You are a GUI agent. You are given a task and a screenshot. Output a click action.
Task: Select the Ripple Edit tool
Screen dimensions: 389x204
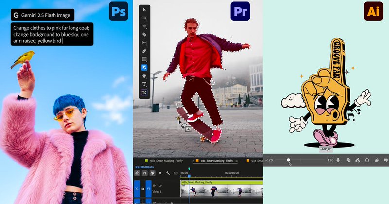tap(144, 26)
